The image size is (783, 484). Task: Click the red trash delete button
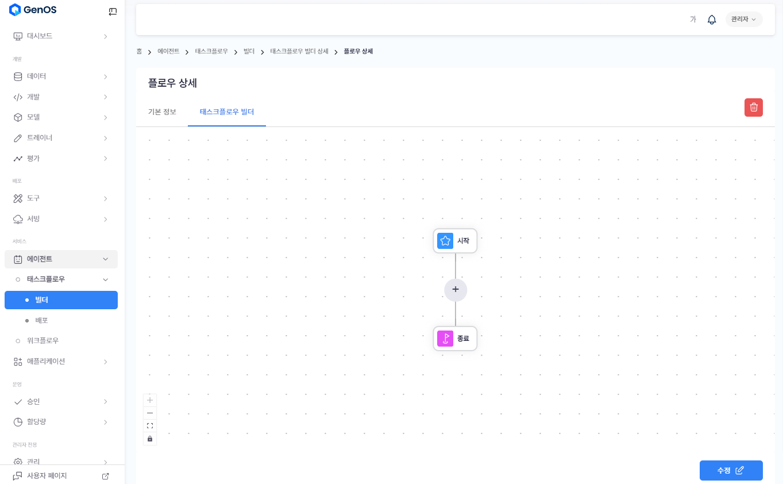753,107
